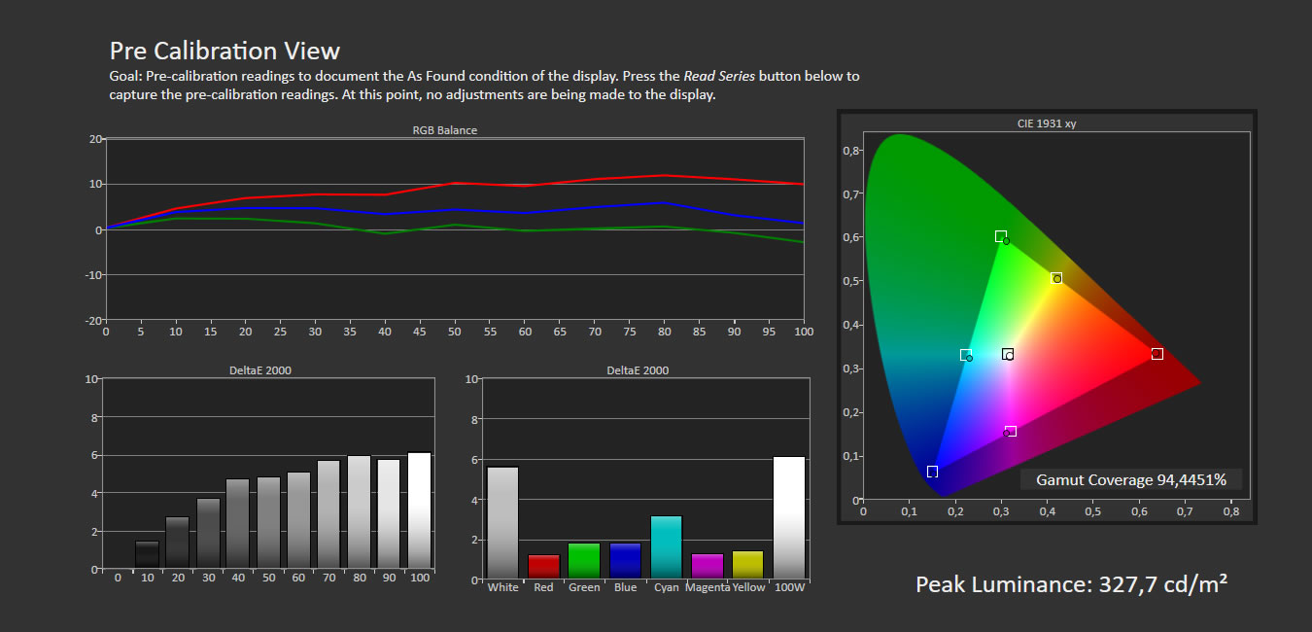This screenshot has height=632, width=1312.
Task: Click the red primary target square on CIE chart
Action: 1157,354
